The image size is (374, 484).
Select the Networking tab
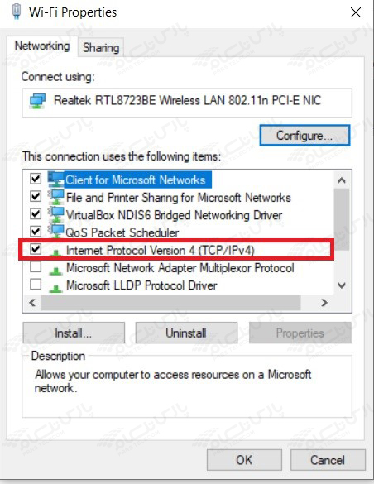pyautogui.click(x=42, y=46)
